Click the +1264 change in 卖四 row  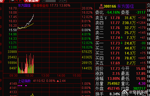(x=141, y=23)
